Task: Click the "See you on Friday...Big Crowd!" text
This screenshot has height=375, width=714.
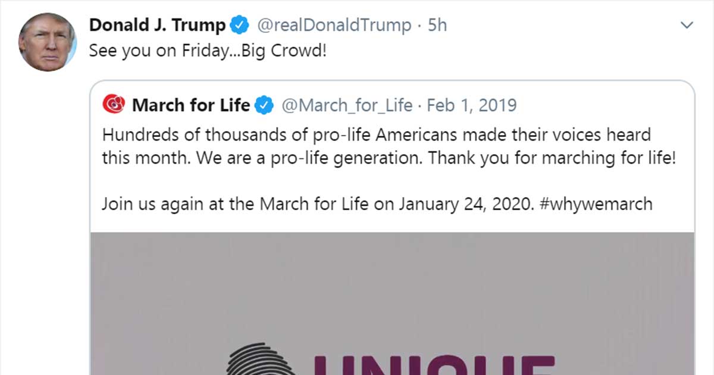Action: click(x=208, y=51)
